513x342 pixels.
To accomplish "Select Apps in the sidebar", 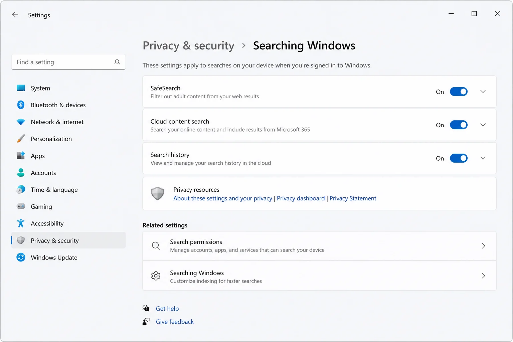I will coord(68,156).
